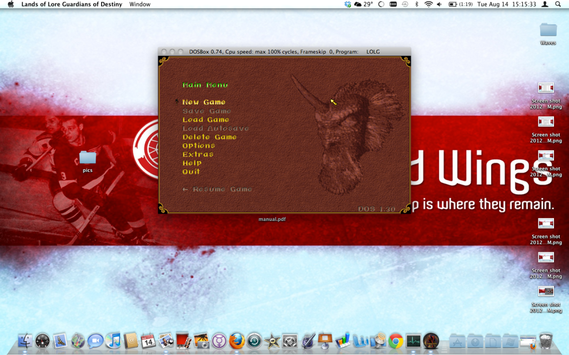Viewport: 569px width, 355px height.
Task: Launch Keynote from the Dock
Action: click(x=325, y=341)
